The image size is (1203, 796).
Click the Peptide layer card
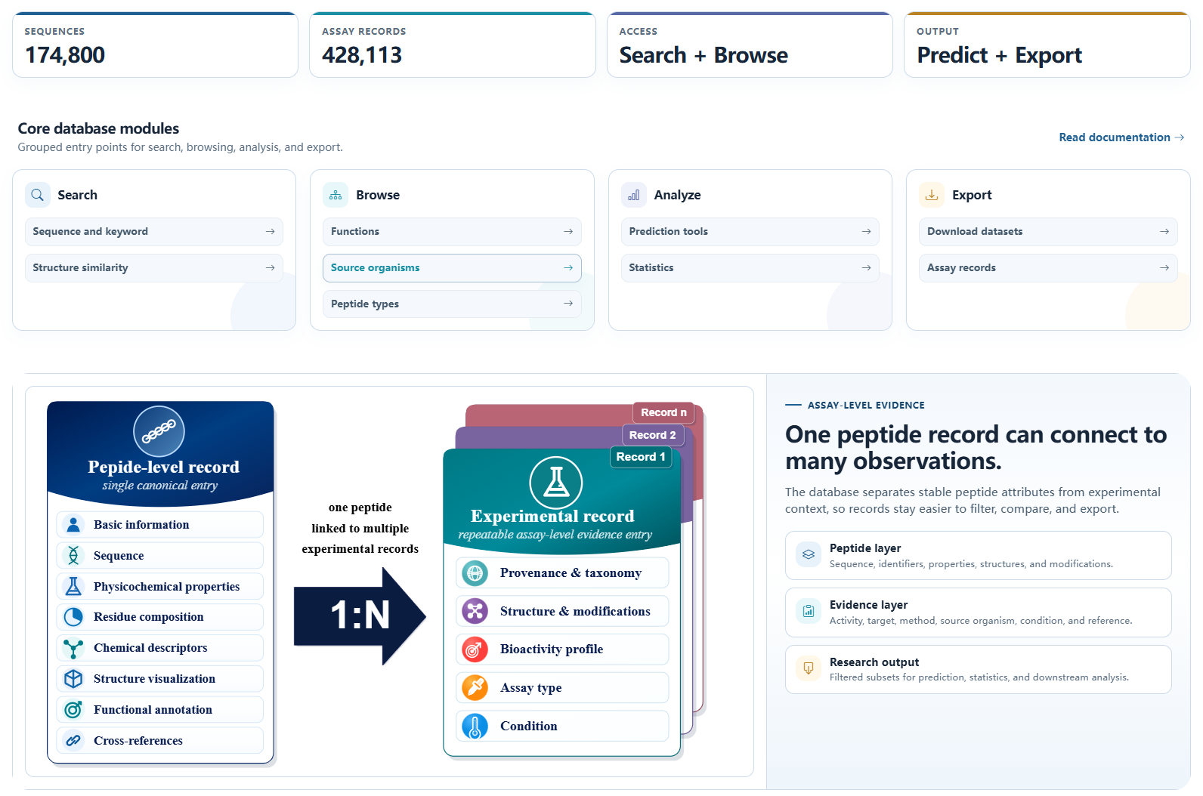coord(979,555)
